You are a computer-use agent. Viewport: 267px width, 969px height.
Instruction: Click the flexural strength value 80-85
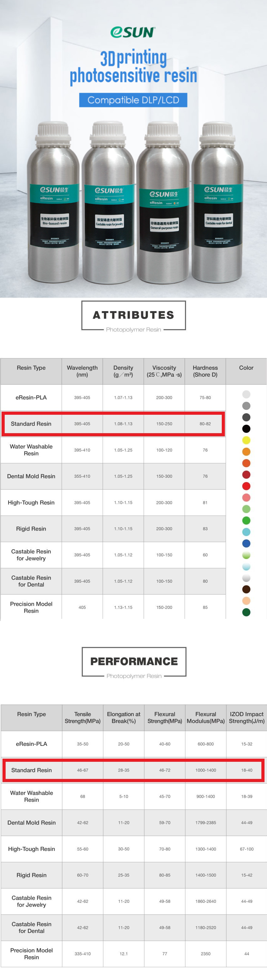(x=165, y=875)
